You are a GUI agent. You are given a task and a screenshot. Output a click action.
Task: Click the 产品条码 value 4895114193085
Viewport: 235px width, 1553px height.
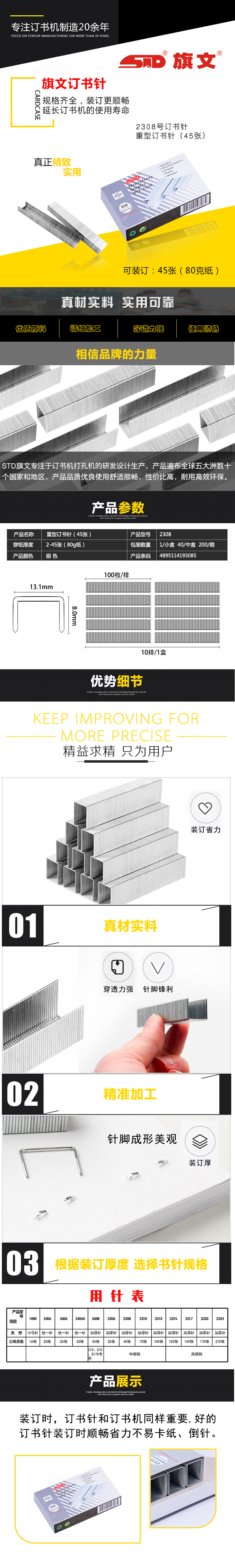coord(178,555)
